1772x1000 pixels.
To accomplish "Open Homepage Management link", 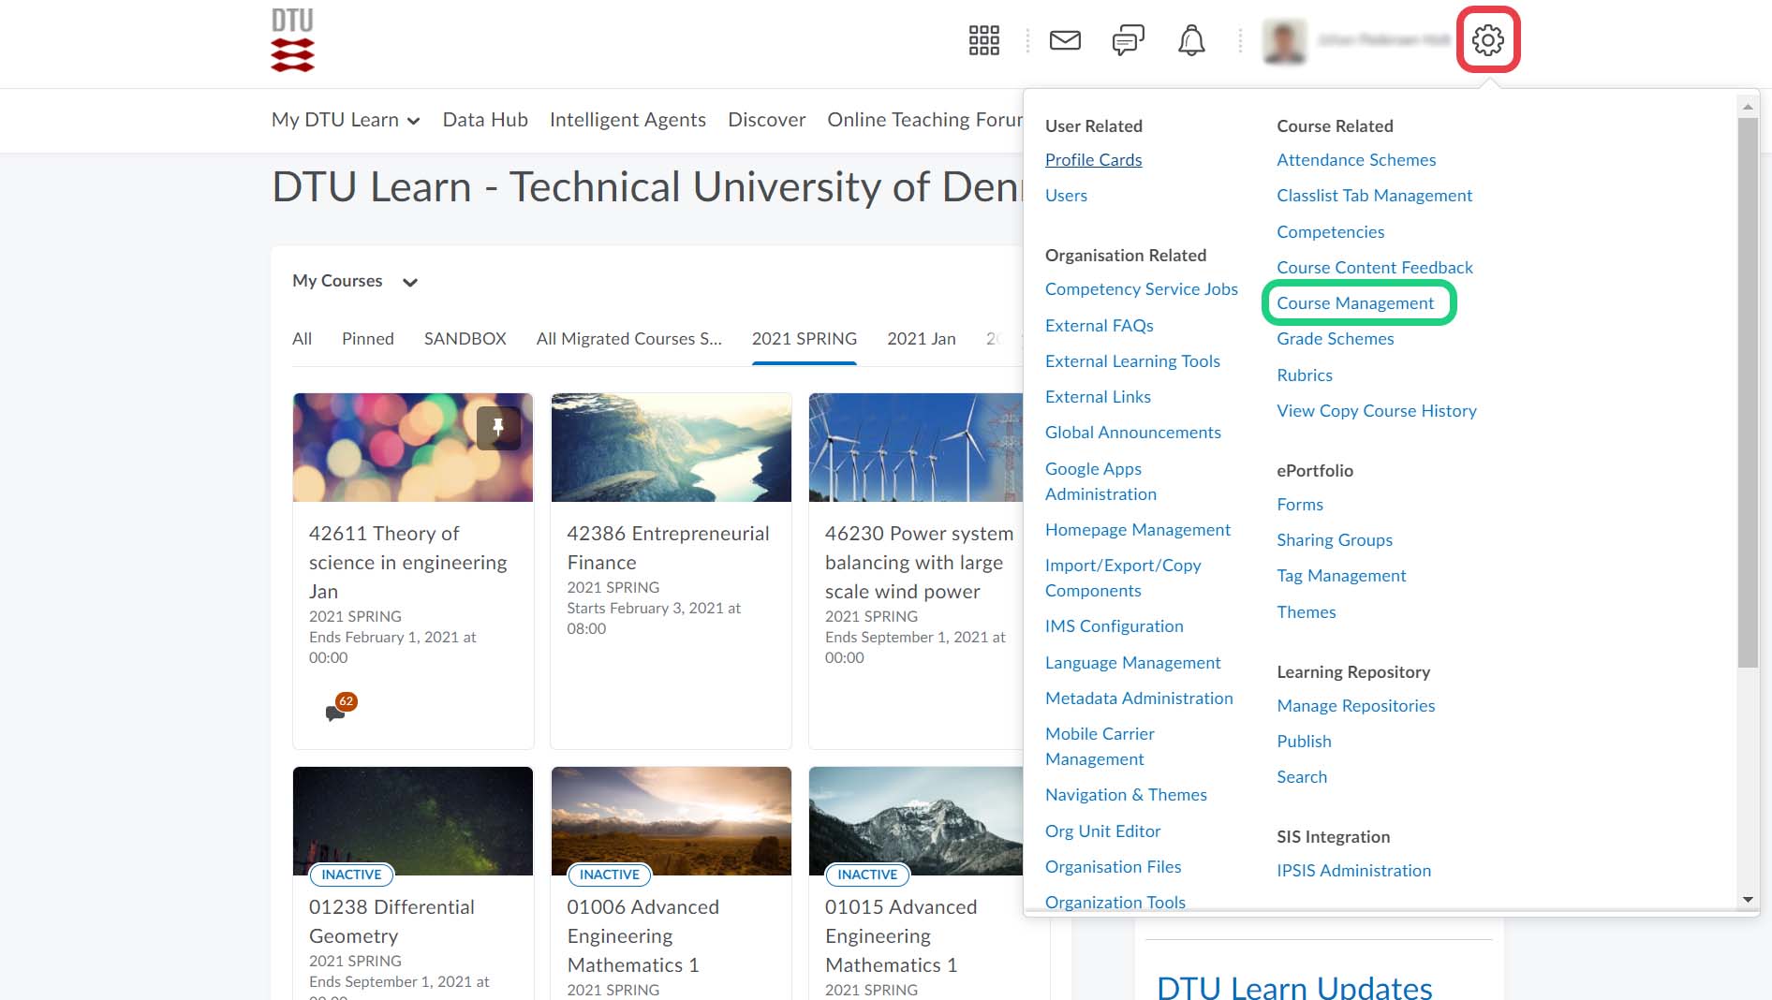I will coord(1137,530).
